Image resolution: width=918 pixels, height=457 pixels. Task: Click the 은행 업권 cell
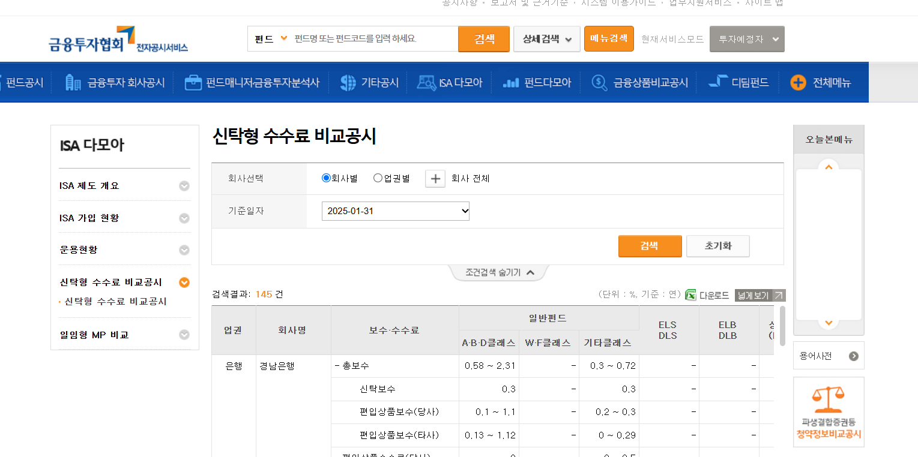tap(234, 366)
